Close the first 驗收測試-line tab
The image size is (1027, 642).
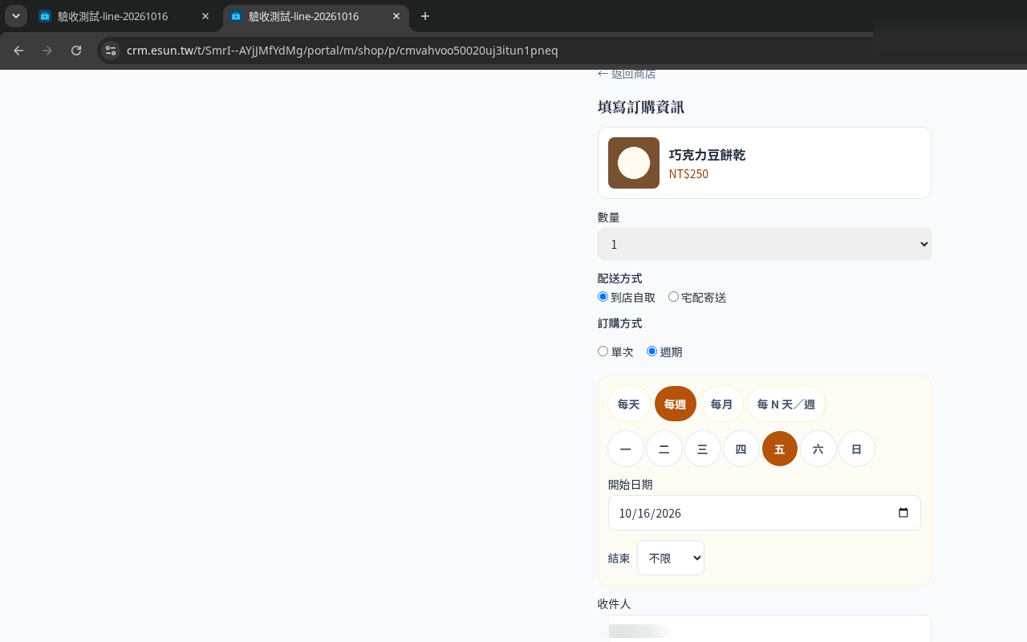205,16
